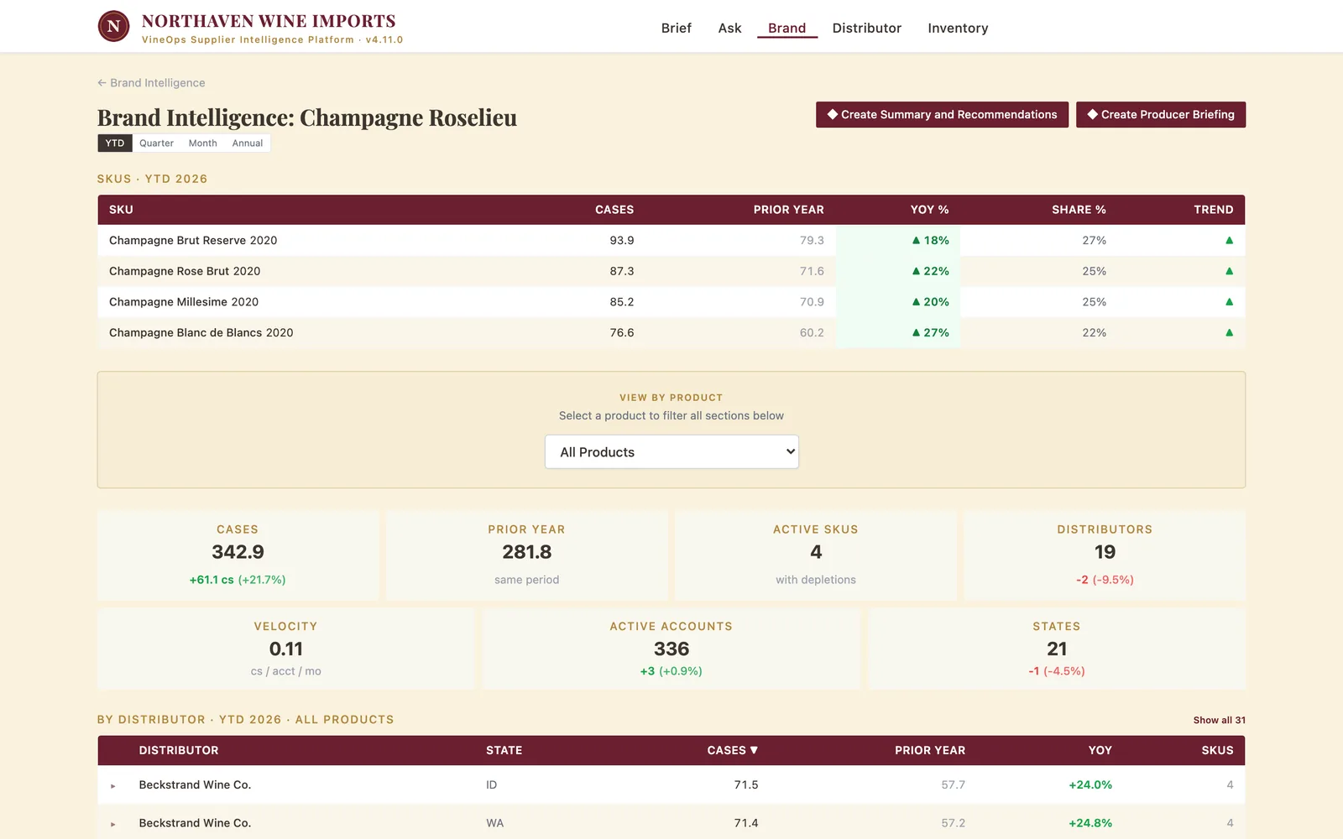This screenshot has width=1343, height=839.
Task: Click trend arrow for Champagne Millesime 2020
Action: (x=1229, y=302)
